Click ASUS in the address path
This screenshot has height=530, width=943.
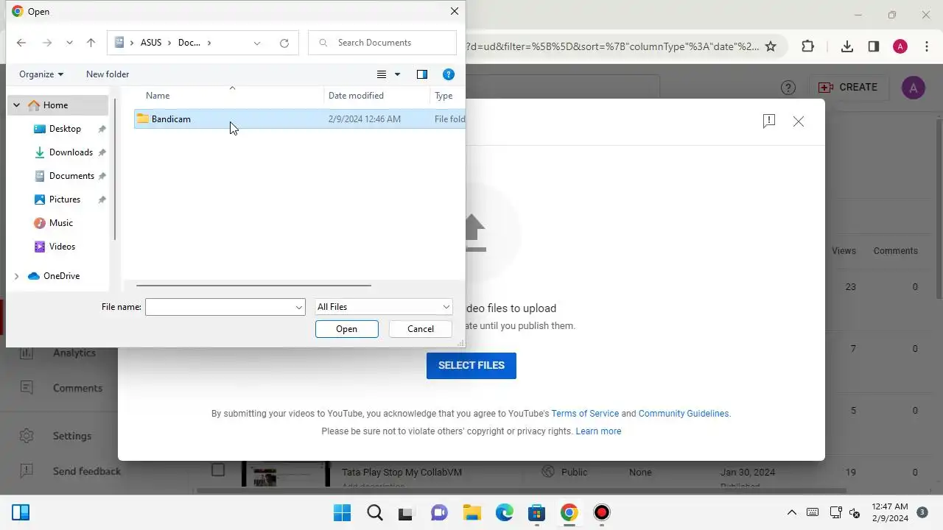(x=151, y=43)
